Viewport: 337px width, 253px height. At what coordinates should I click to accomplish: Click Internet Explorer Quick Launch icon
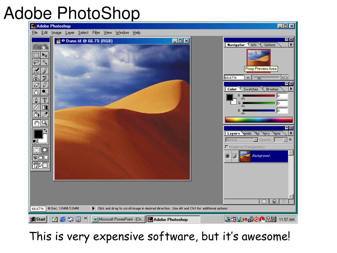point(63,219)
